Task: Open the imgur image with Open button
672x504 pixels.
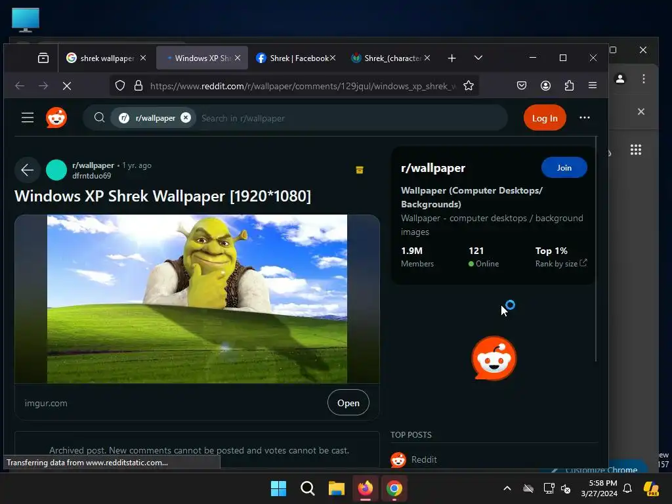Action: [x=348, y=403]
